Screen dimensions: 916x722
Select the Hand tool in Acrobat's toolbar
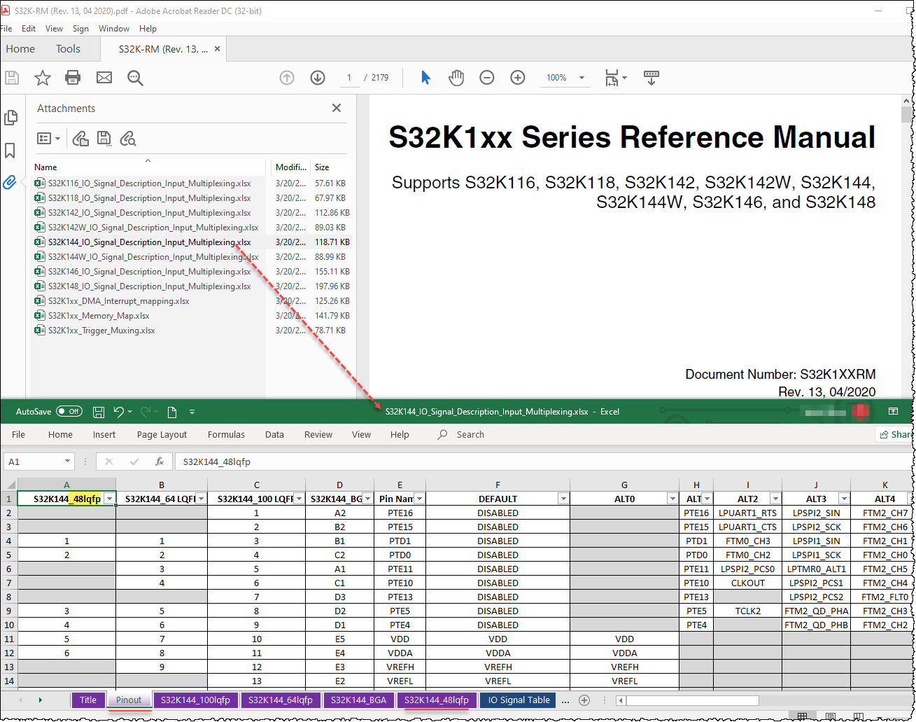point(456,77)
